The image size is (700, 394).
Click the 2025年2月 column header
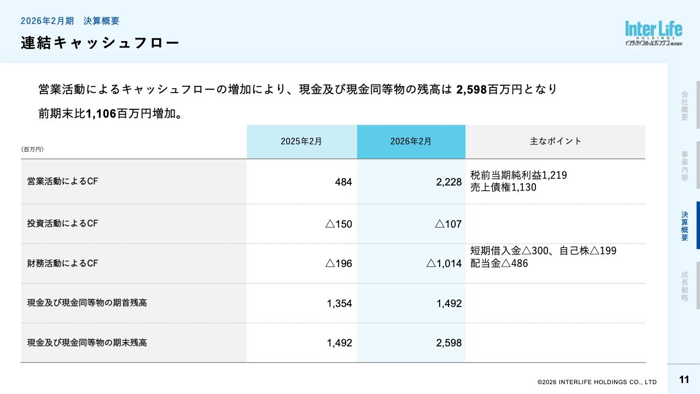[x=301, y=141]
